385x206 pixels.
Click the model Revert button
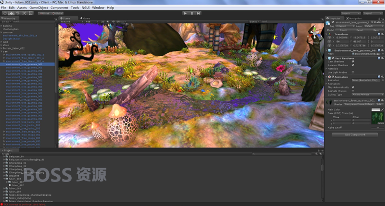[359, 30]
